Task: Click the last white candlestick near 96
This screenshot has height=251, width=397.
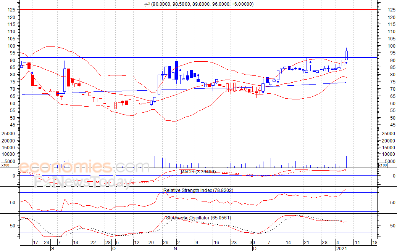Action: click(346, 55)
